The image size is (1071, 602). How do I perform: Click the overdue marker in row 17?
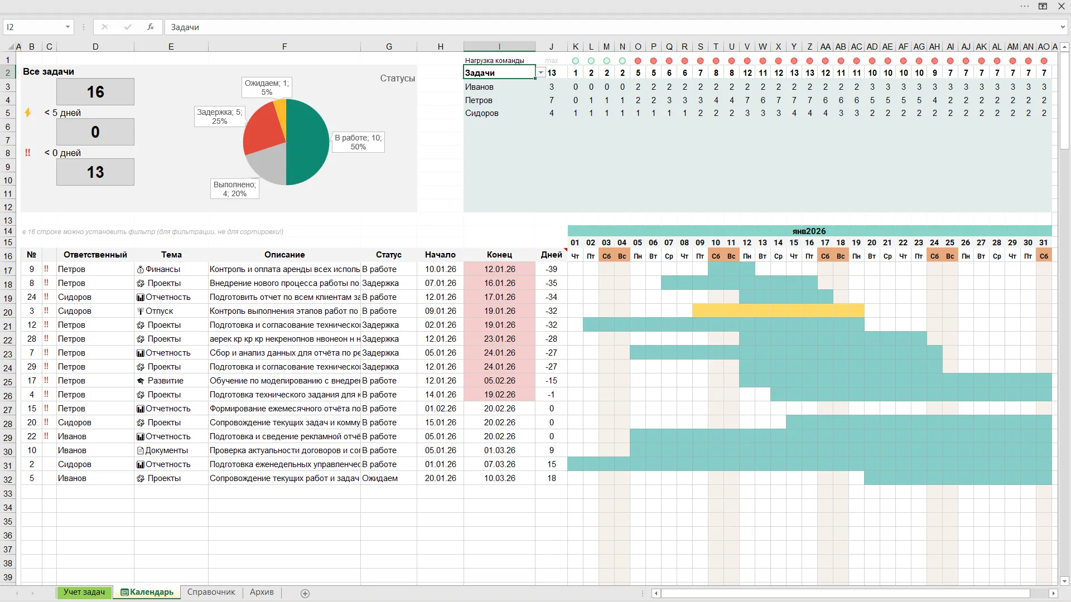point(46,269)
